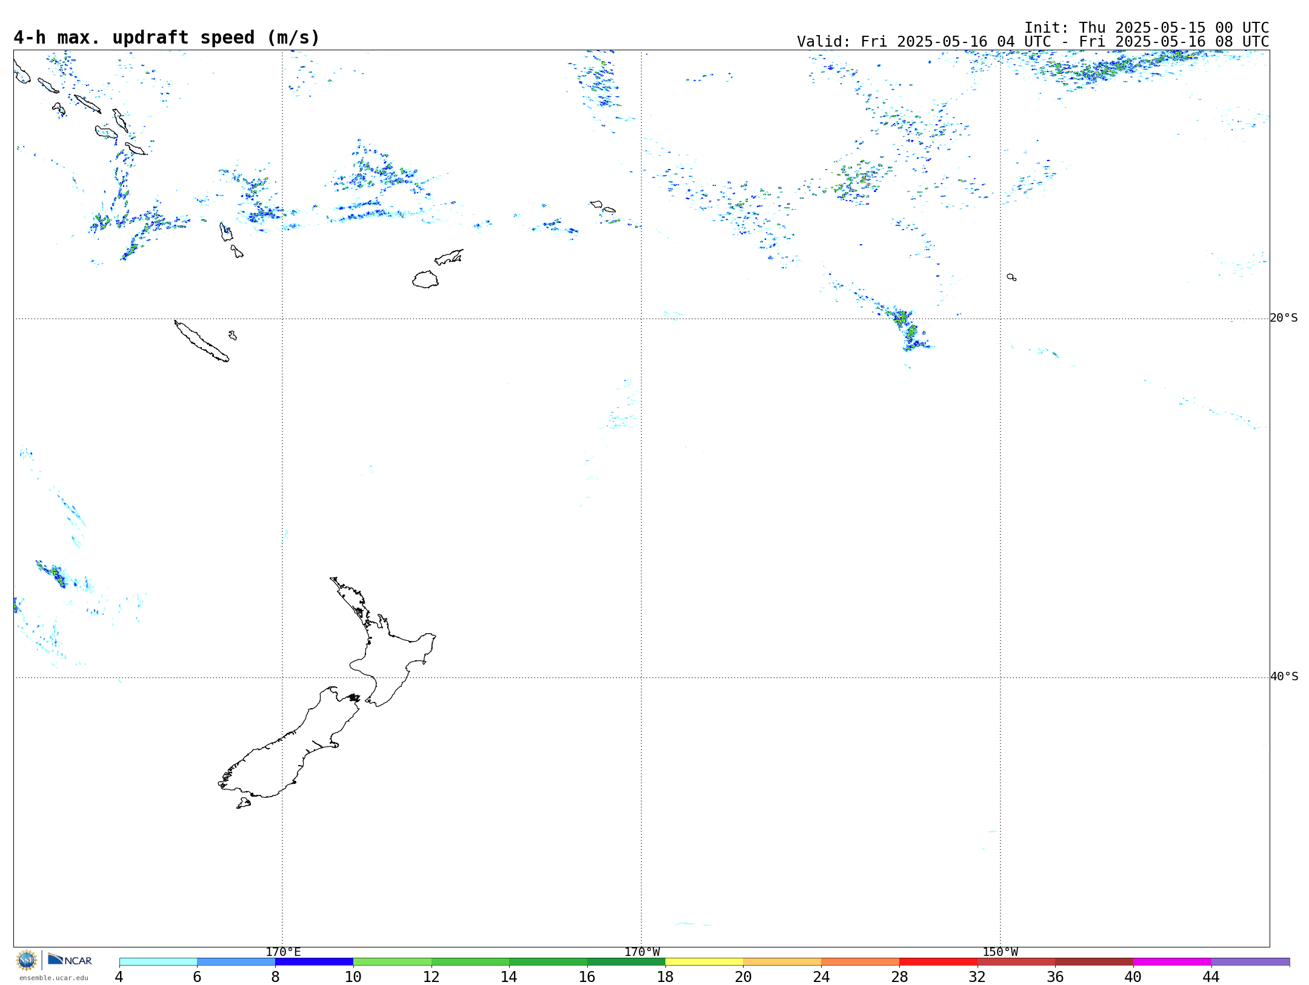Click the yellow 18-20 colorbar segment
Image resolution: width=1309 pixels, height=985 pixels.
704,961
